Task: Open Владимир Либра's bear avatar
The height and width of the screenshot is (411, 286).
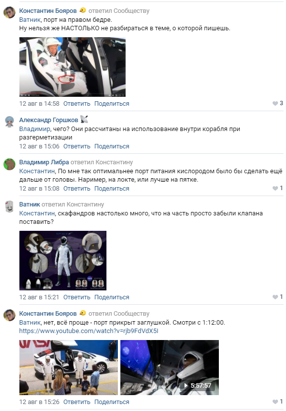Action: click(x=9, y=164)
